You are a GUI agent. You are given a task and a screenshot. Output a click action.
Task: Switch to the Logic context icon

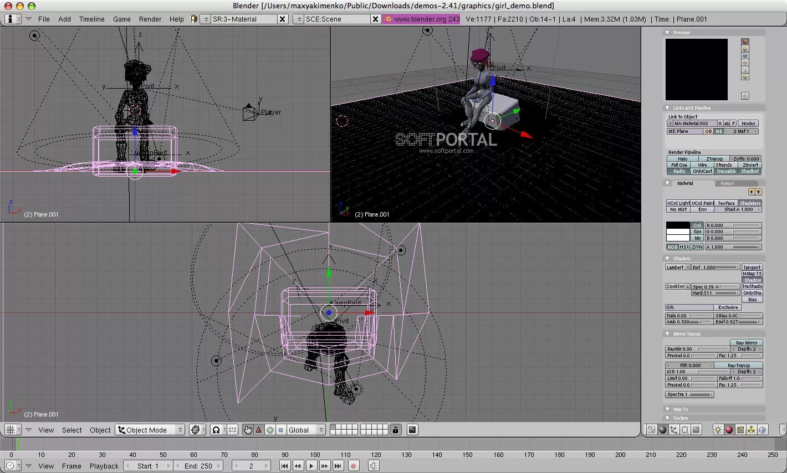pos(652,430)
